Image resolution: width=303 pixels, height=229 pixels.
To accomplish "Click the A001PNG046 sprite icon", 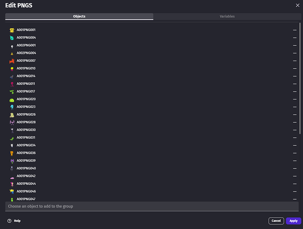I will pyautogui.click(x=12, y=191).
